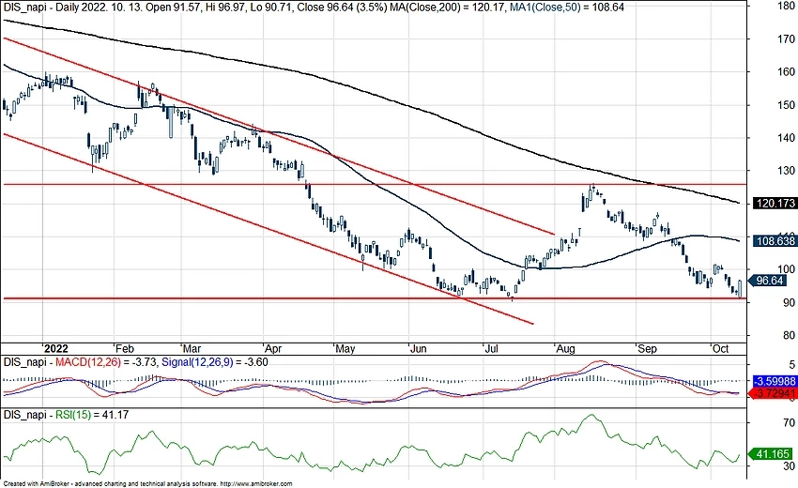Viewport: 798px width, 488px height.
Task: Click the www.amibroker.com link in the footer
Action: 256,484
